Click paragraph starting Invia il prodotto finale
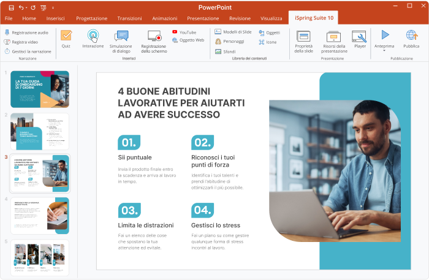 coord(147,175)
